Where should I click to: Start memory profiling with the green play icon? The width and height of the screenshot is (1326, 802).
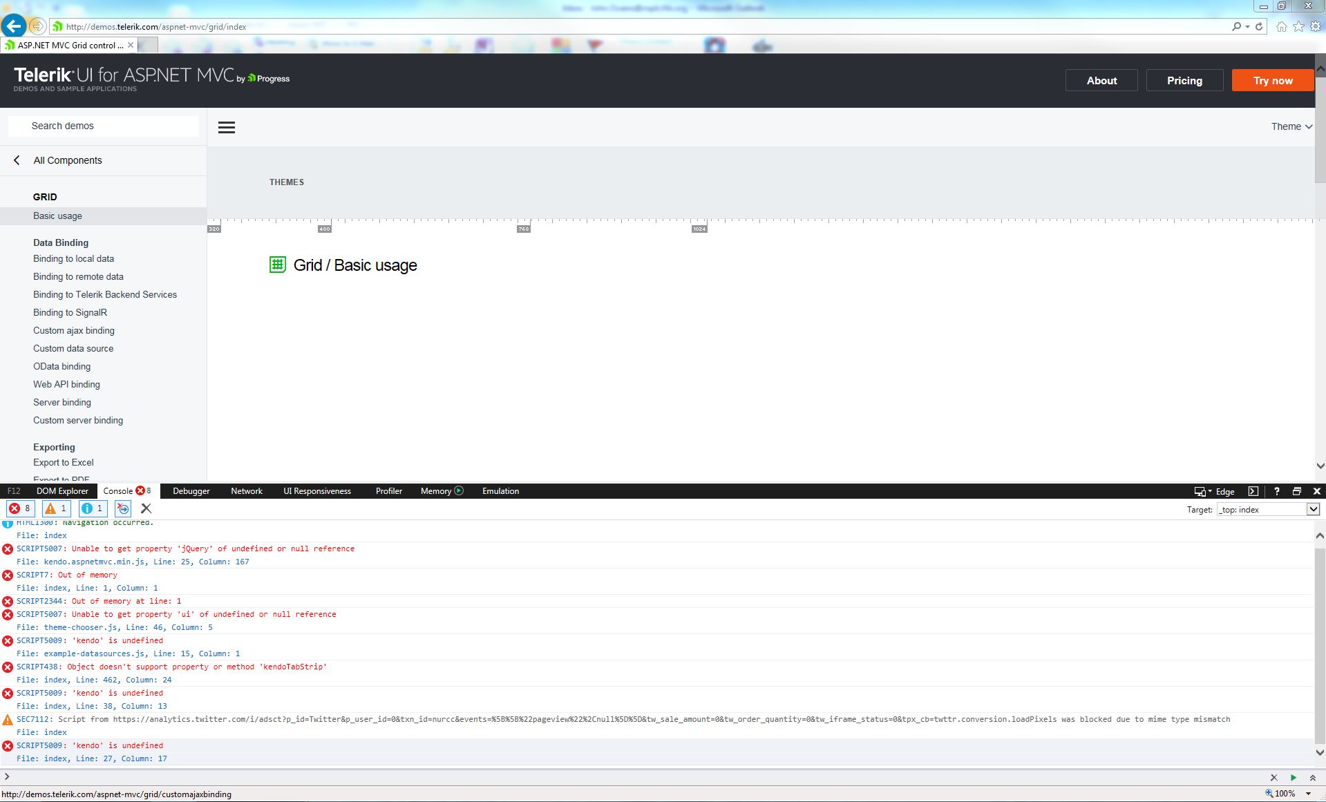click(x=459, y=491)
